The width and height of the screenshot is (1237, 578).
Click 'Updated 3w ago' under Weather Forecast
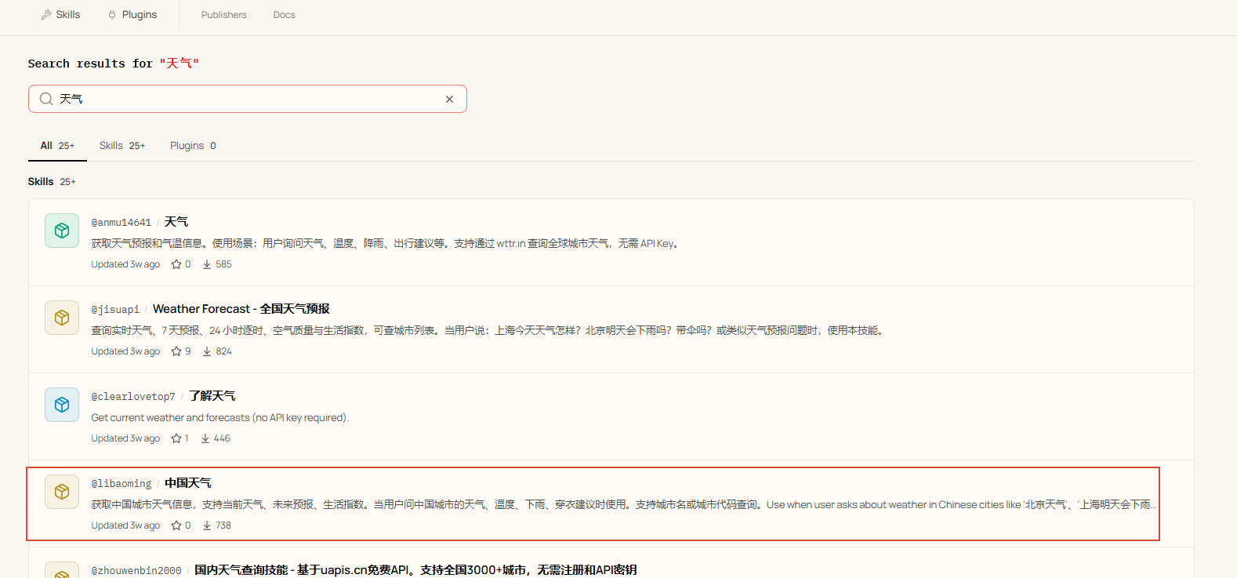coord(125,351)
